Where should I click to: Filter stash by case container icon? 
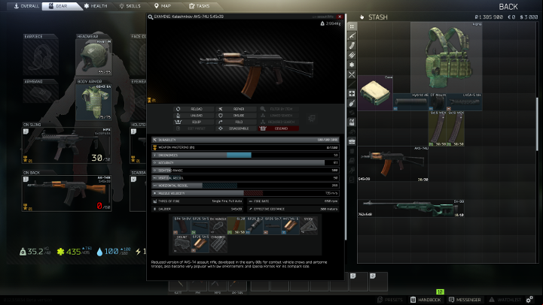[352, 141]
